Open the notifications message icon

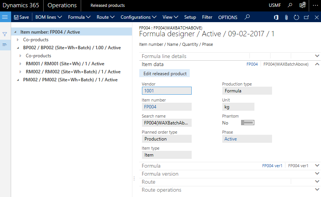click(302, 5)
